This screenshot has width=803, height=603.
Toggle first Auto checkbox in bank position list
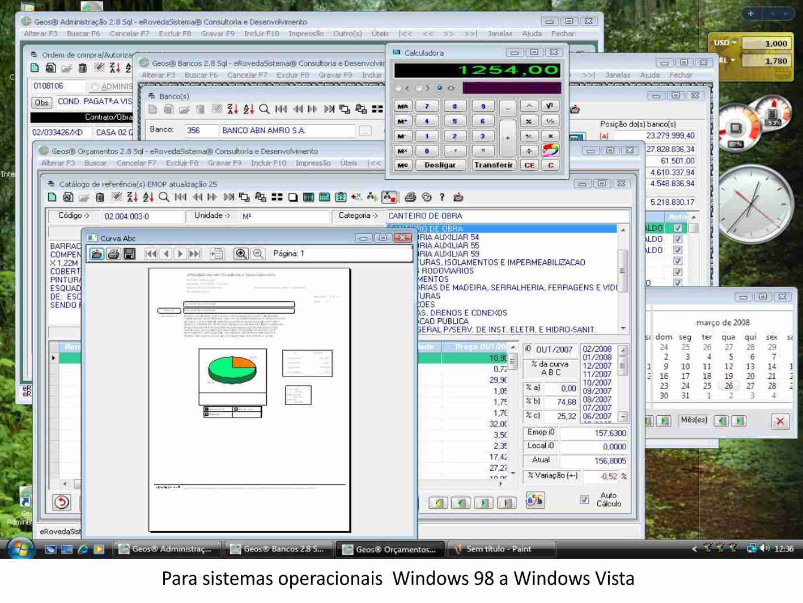[678, 228]
